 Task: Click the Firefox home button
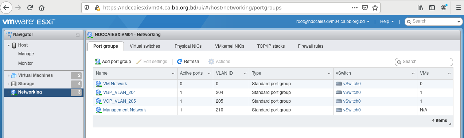[x=42, y=7]
